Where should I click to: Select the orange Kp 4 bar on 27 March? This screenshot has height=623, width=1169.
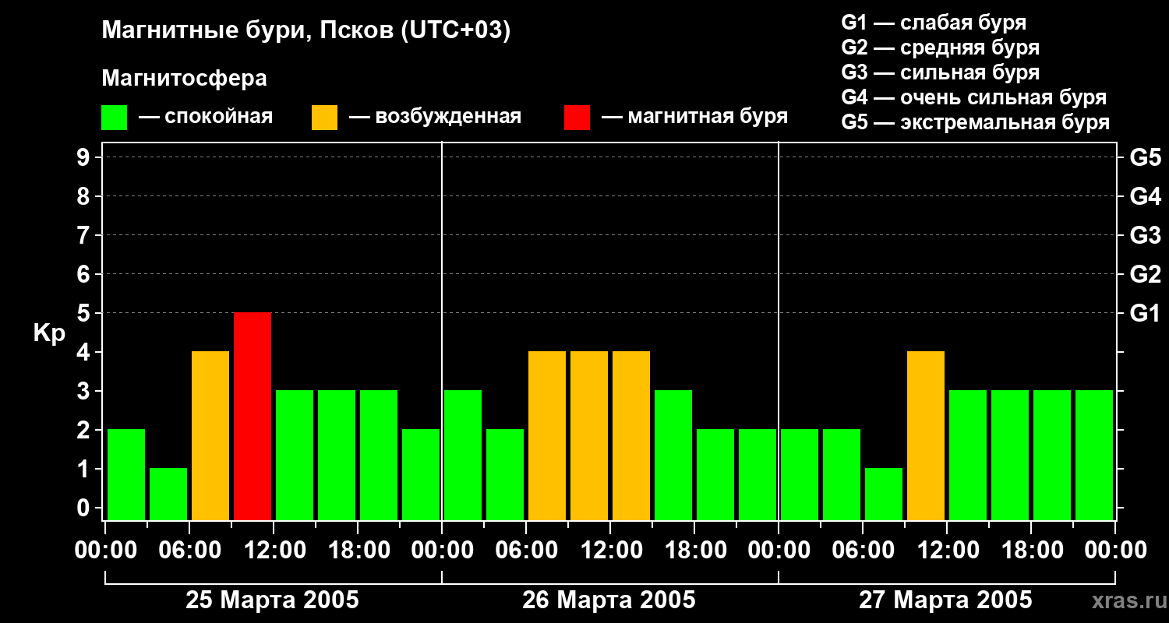click(x=926, y=435)
